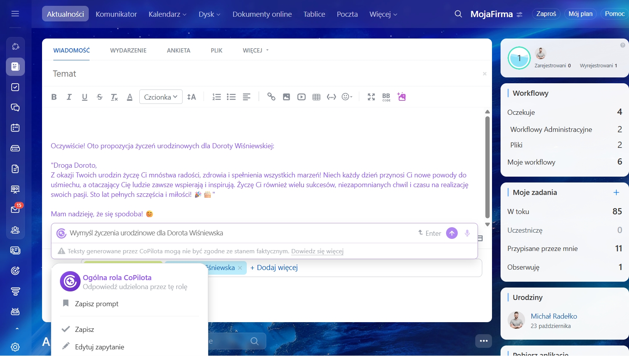Select Zapisz prompt from the menu

click(x=97, y=304)
